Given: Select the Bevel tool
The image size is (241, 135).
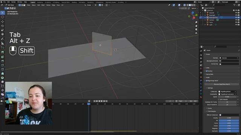Looking at the screenshot, I should click(x=3, y=61).
